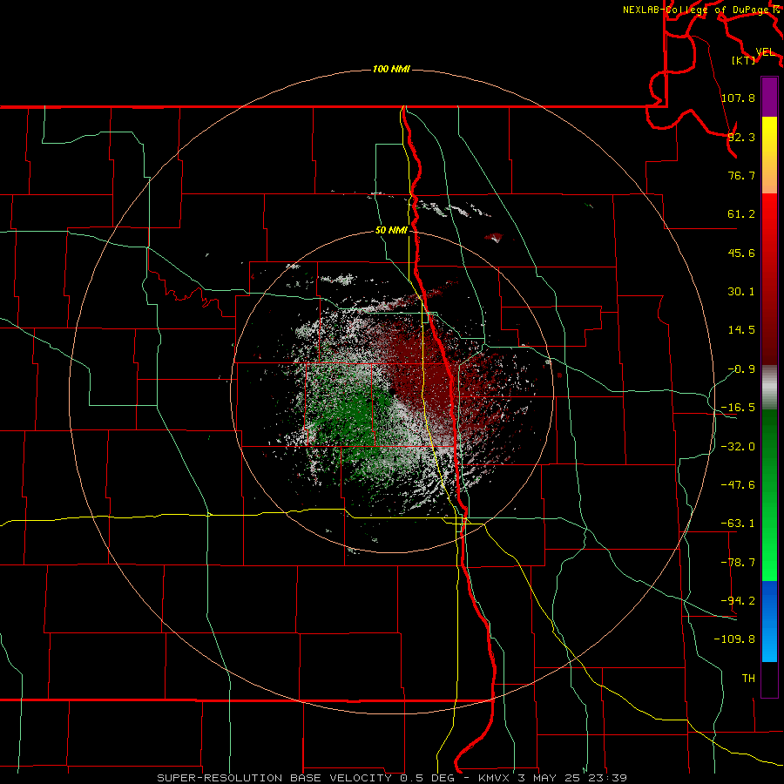
Task: Click the "VEL" legend title
Action: click(765, 51)
